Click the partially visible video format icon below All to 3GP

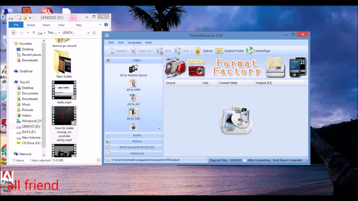(x=133, y=127)
